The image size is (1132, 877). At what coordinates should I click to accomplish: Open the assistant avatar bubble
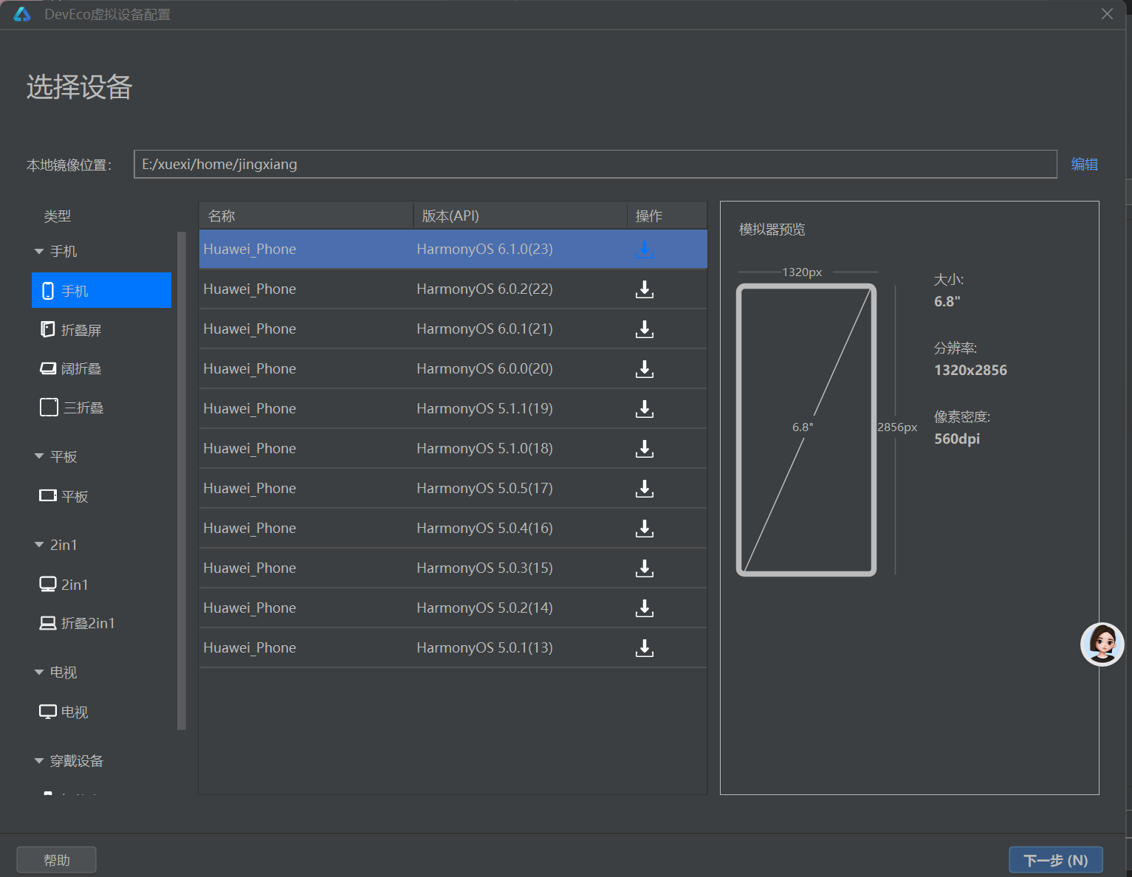1102,644
